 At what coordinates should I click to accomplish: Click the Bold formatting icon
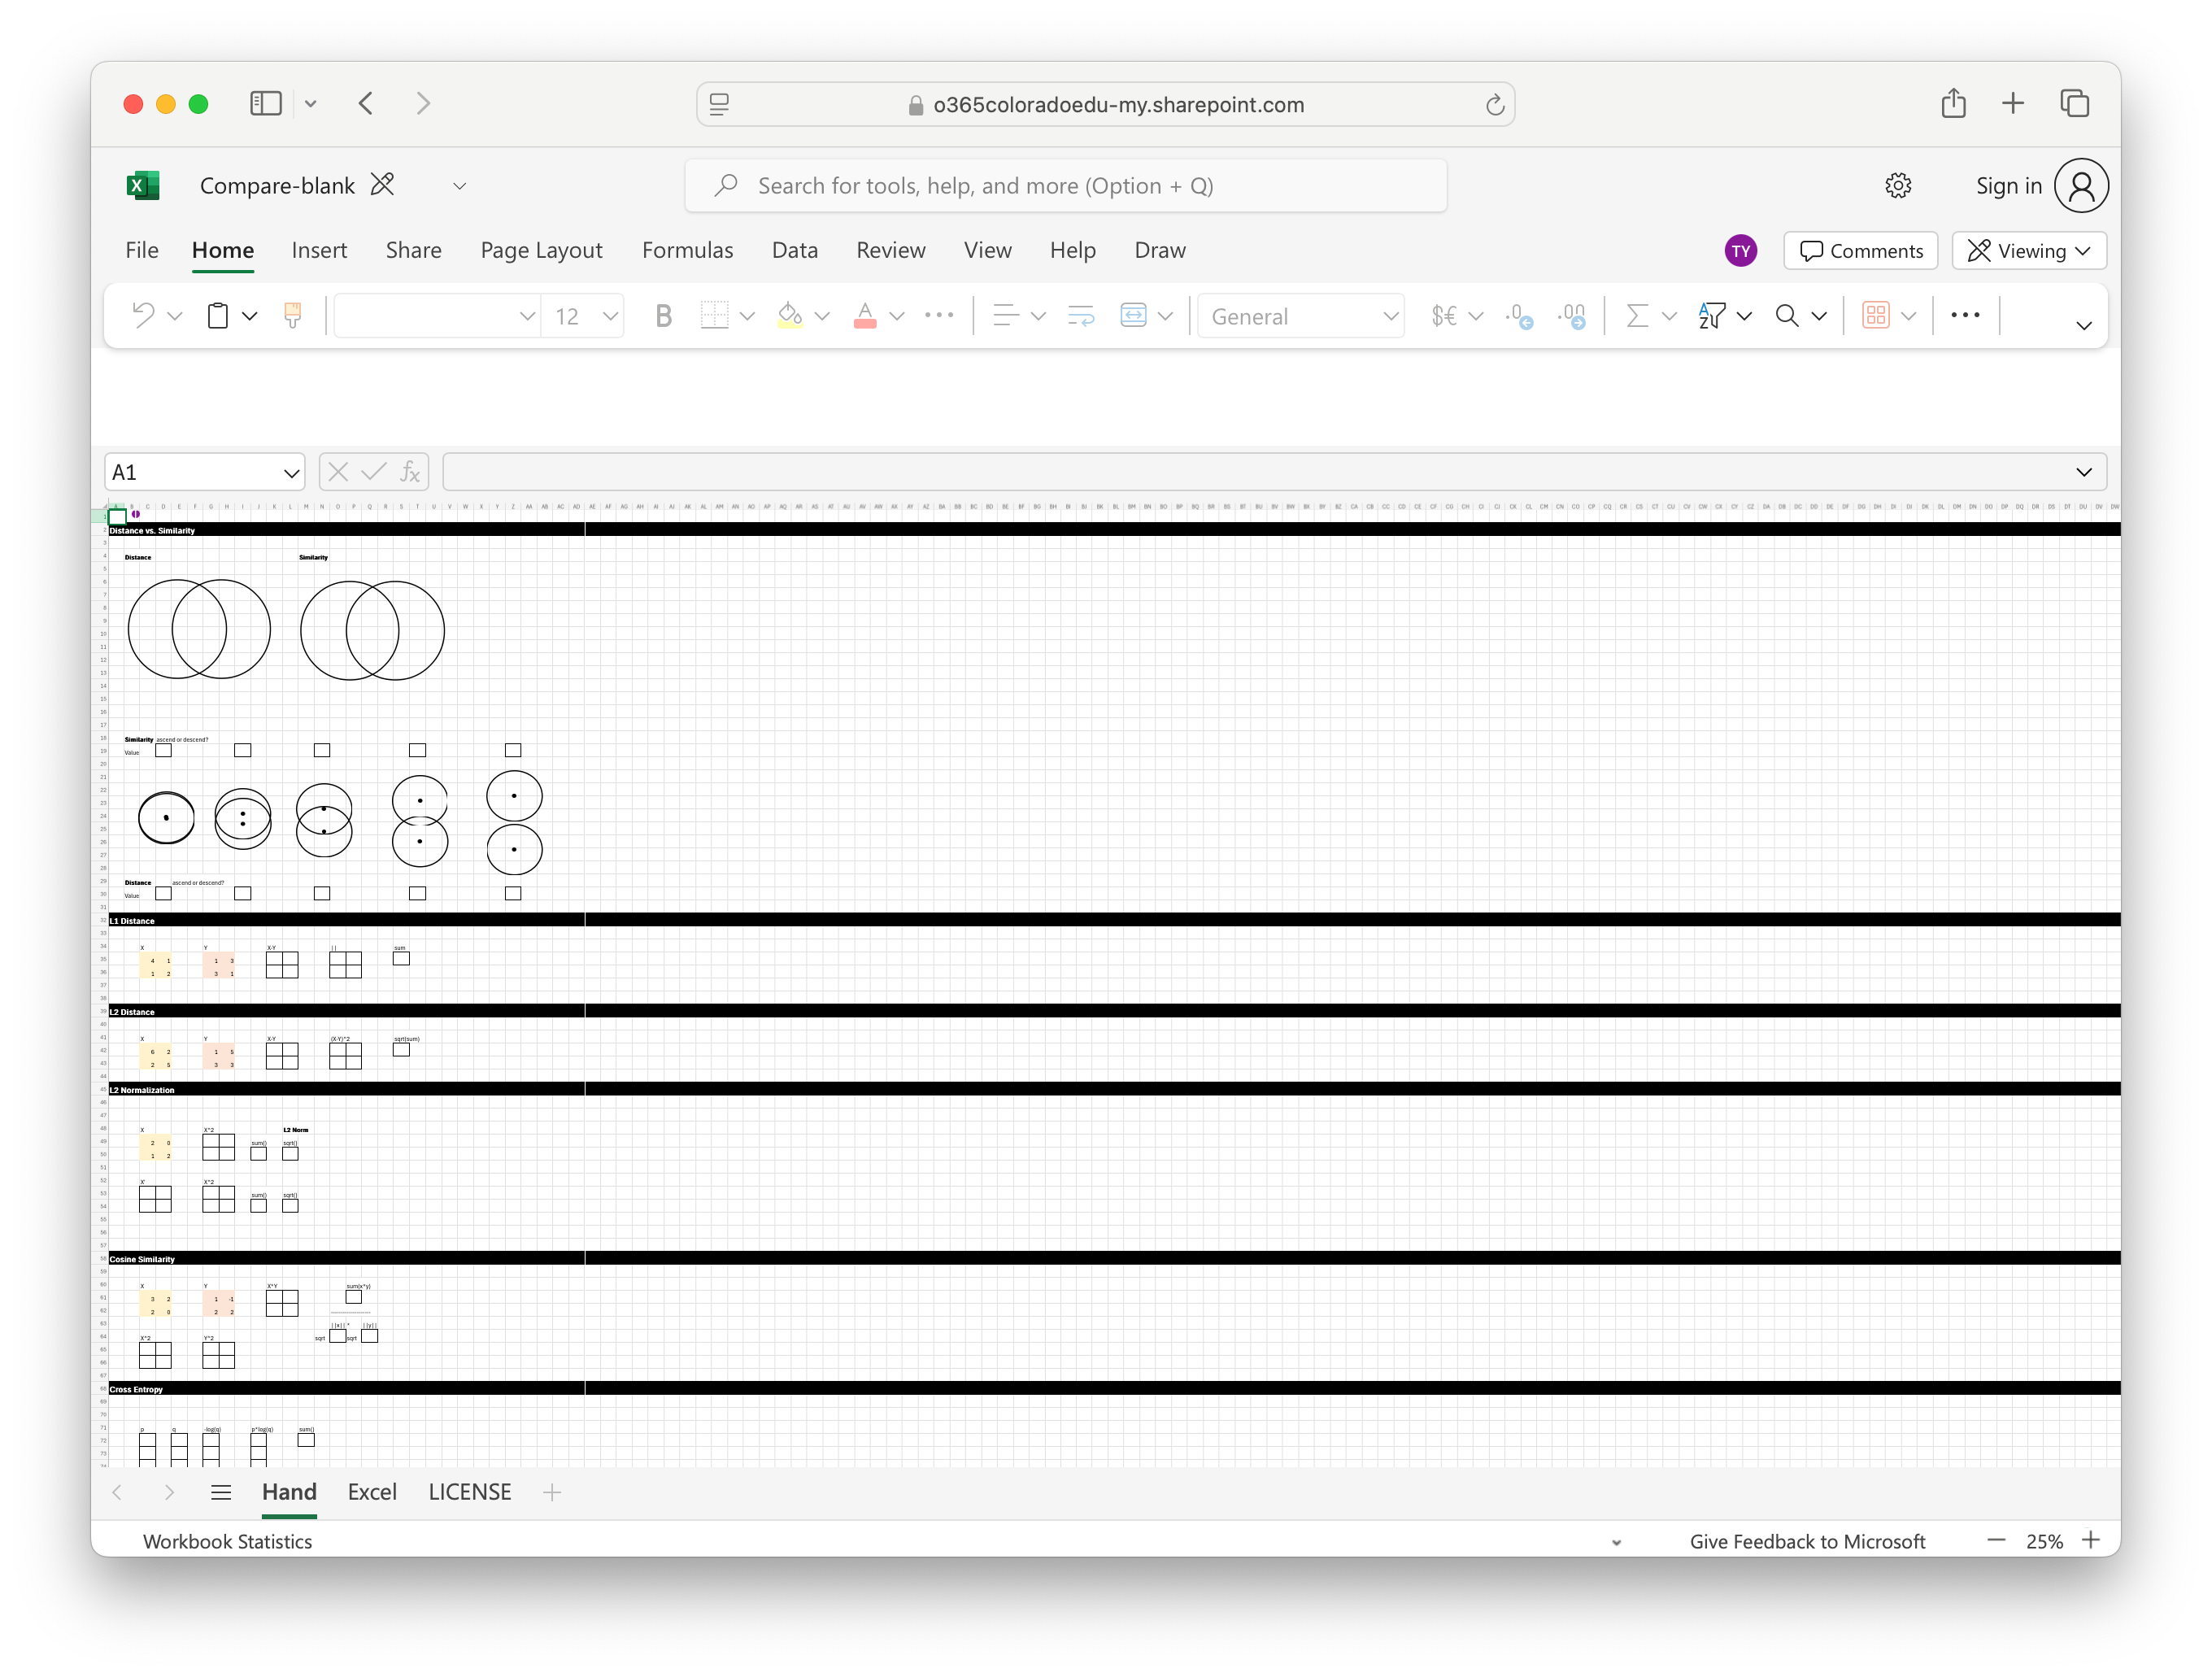click(663, 316)
